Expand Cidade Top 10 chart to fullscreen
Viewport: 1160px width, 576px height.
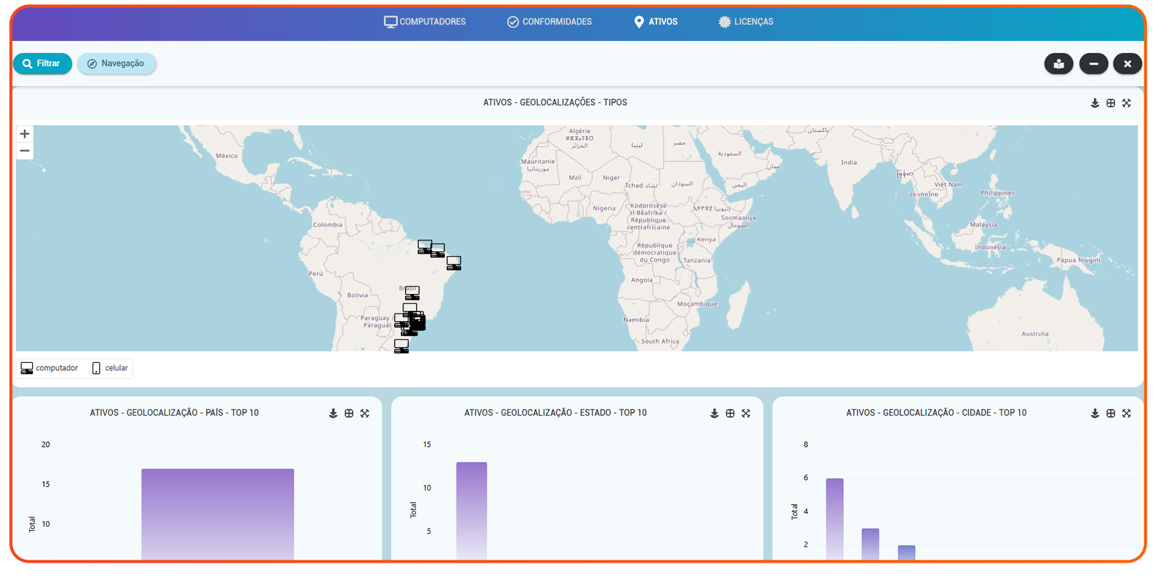[x=1126, y=414]
